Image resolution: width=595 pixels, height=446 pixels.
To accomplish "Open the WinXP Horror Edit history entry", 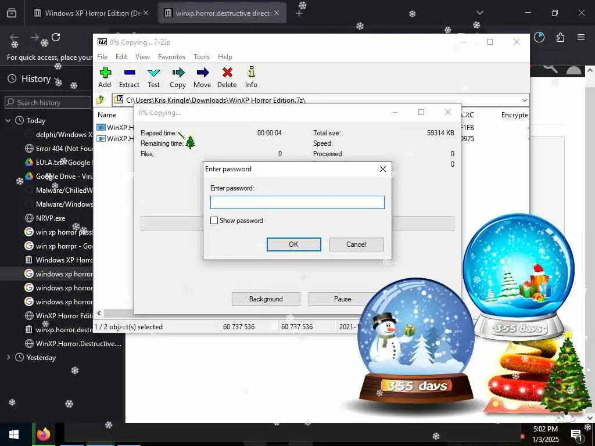I will pyautogui.click(x=59, y=315).
